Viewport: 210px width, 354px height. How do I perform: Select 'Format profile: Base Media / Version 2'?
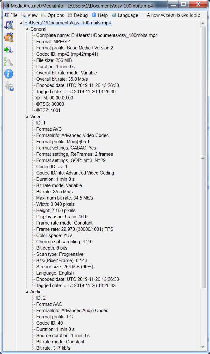75,48
